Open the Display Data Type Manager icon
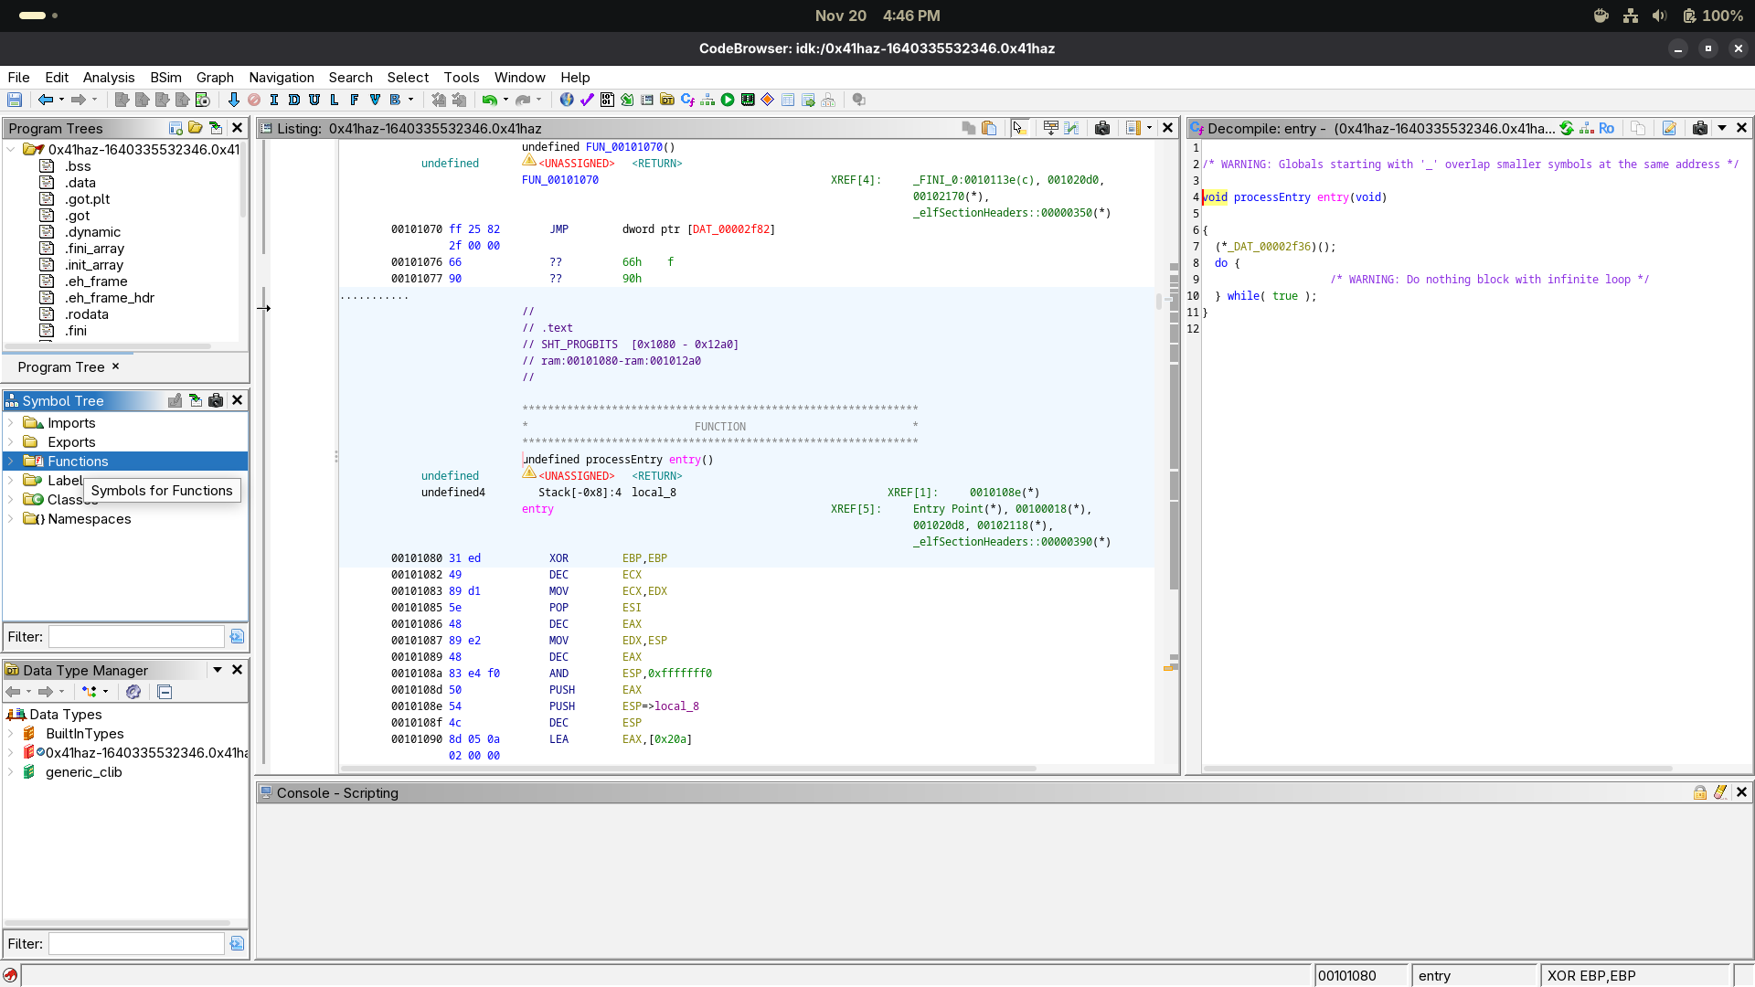This screenshot has height=987, width=1755. coord(667,100)
